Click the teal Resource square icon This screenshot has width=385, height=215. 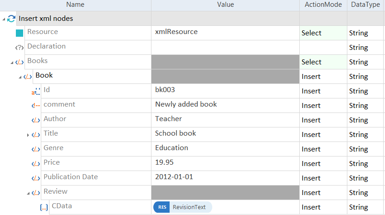tap(19, 33)
